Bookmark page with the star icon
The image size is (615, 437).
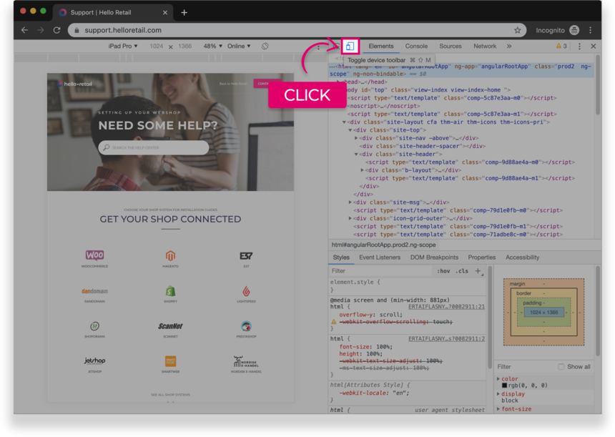[x=517, y=30]
